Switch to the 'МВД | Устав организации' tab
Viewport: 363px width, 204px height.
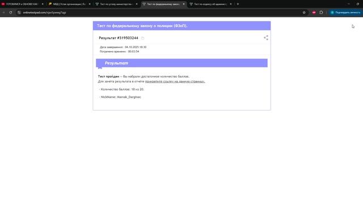click(x=69, y=4)
